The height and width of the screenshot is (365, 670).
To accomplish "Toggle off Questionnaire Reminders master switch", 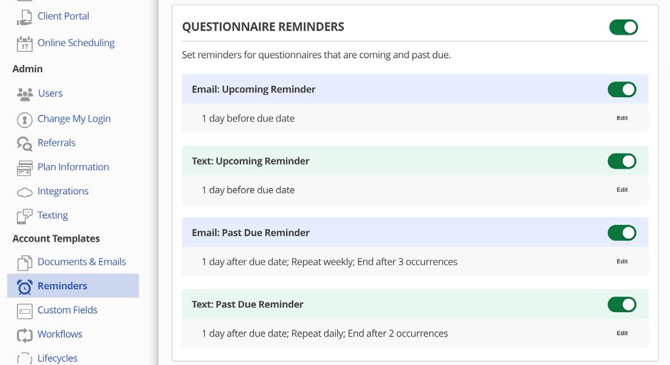I will 623,27.
